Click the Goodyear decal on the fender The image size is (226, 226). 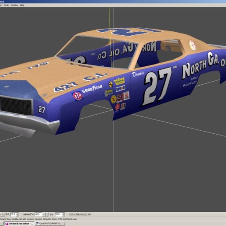coord(92,89)
